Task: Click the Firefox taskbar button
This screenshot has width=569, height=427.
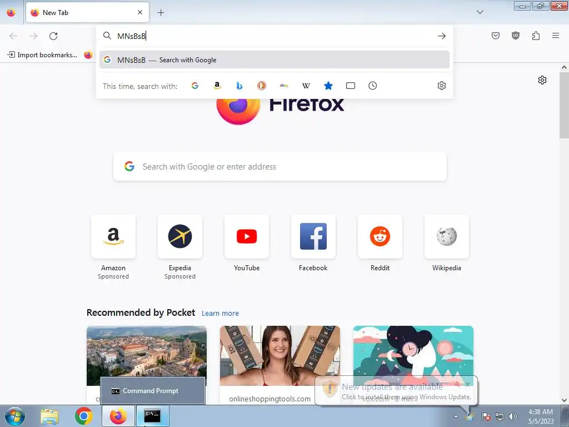Action: pos(118,416)
